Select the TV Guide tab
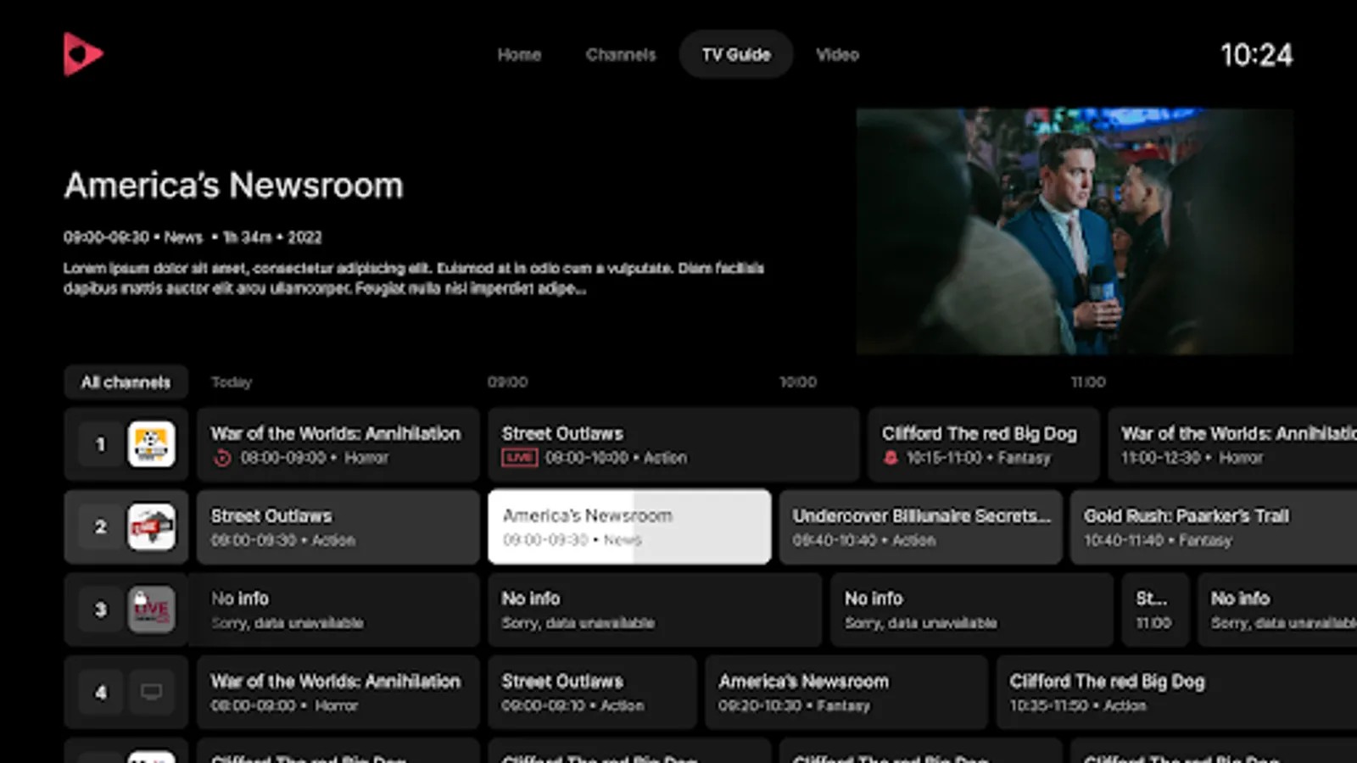1357x763 pixels. pyautogui.click(x=736, y=54)
